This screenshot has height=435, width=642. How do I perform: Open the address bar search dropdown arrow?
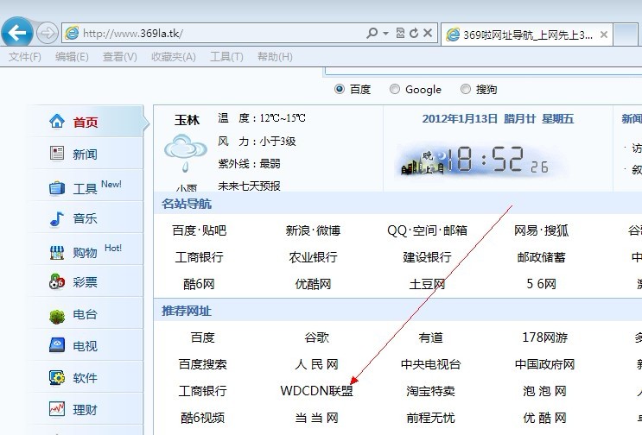pos(385,34)
